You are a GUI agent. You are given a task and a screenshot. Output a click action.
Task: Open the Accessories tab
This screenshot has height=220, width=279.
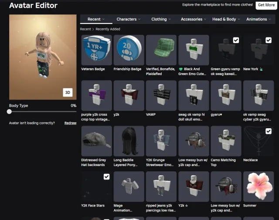[x=194, y=19]
